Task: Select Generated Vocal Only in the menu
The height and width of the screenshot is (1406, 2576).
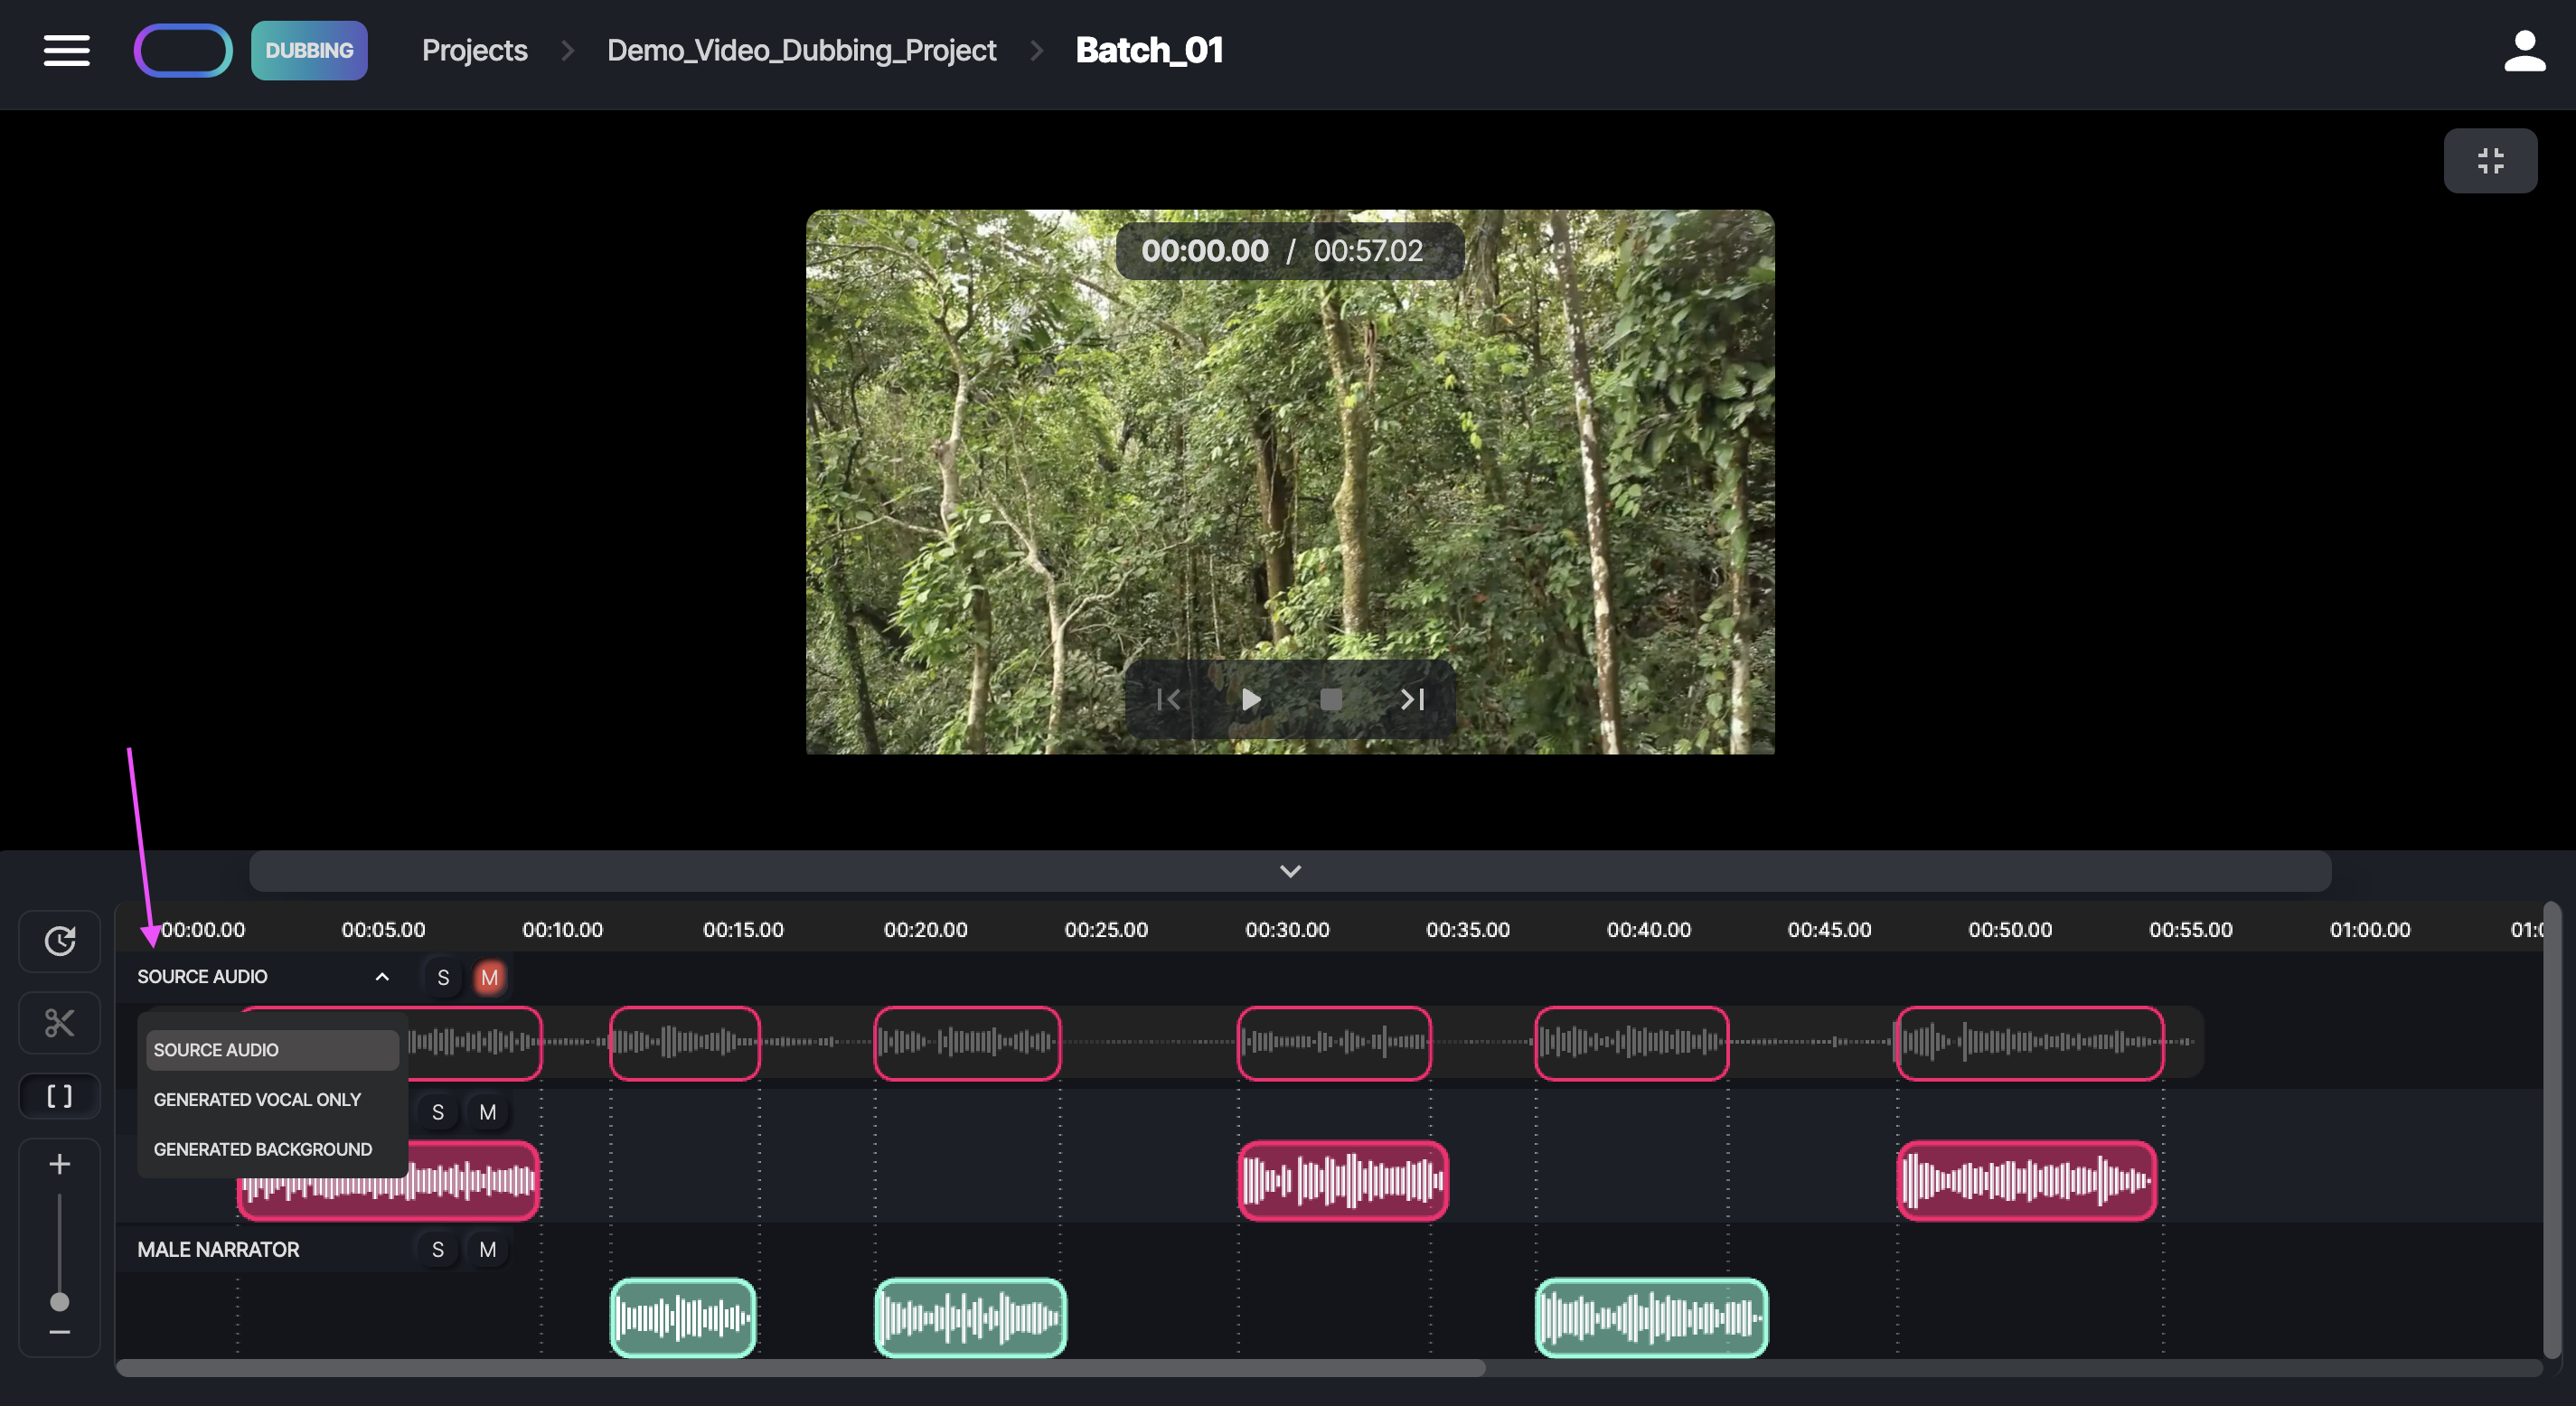Action: pos(257,1099)
